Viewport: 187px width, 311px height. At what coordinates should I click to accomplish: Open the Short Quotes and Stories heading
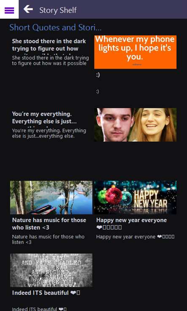pyautogui.click(x=55, y=27)
